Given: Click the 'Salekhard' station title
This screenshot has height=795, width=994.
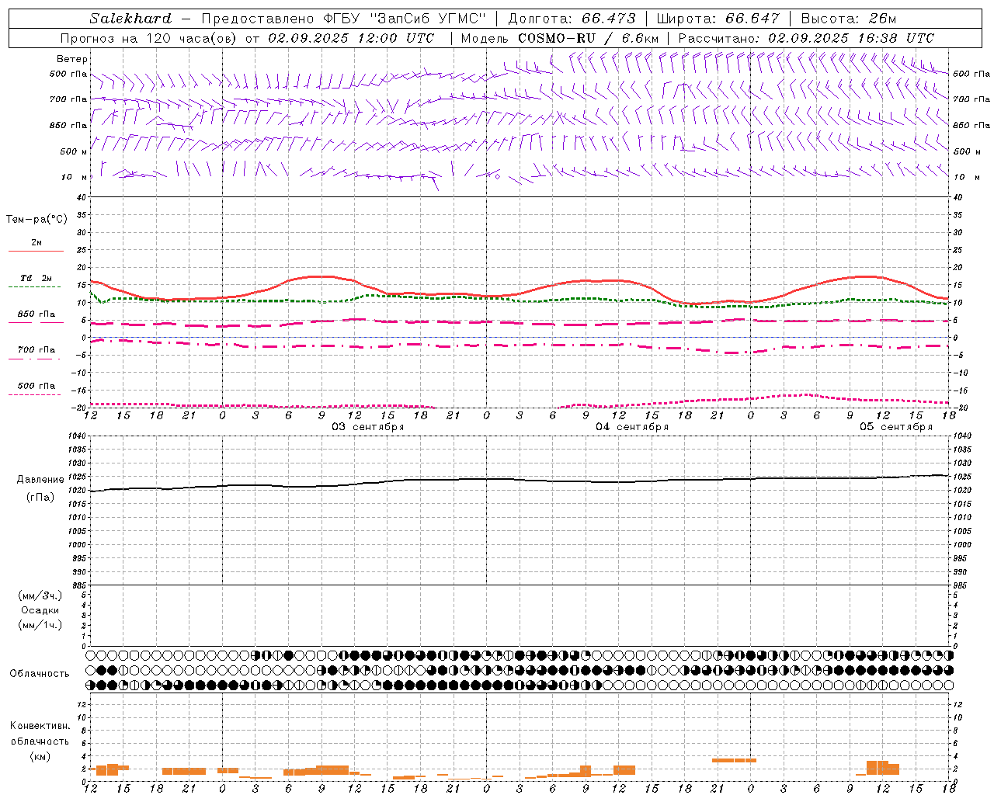Looking at the screenshot, I should click(x=130, y=19).
